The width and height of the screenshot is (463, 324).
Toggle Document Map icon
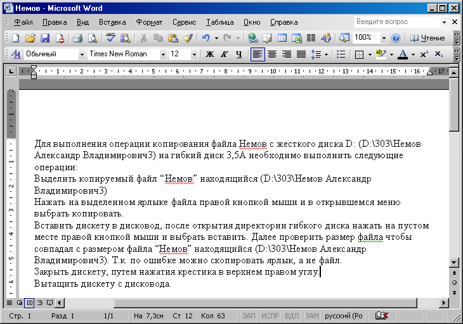pos(344,38)
